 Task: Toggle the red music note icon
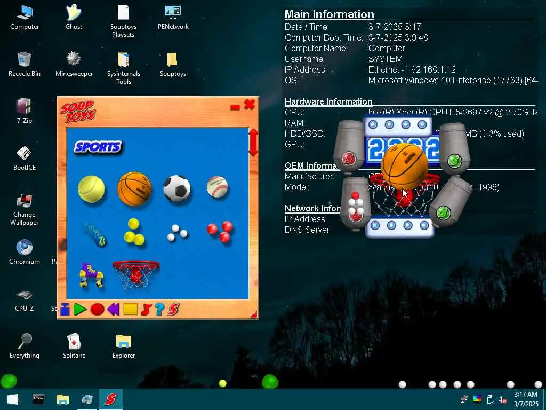point(146,309)
